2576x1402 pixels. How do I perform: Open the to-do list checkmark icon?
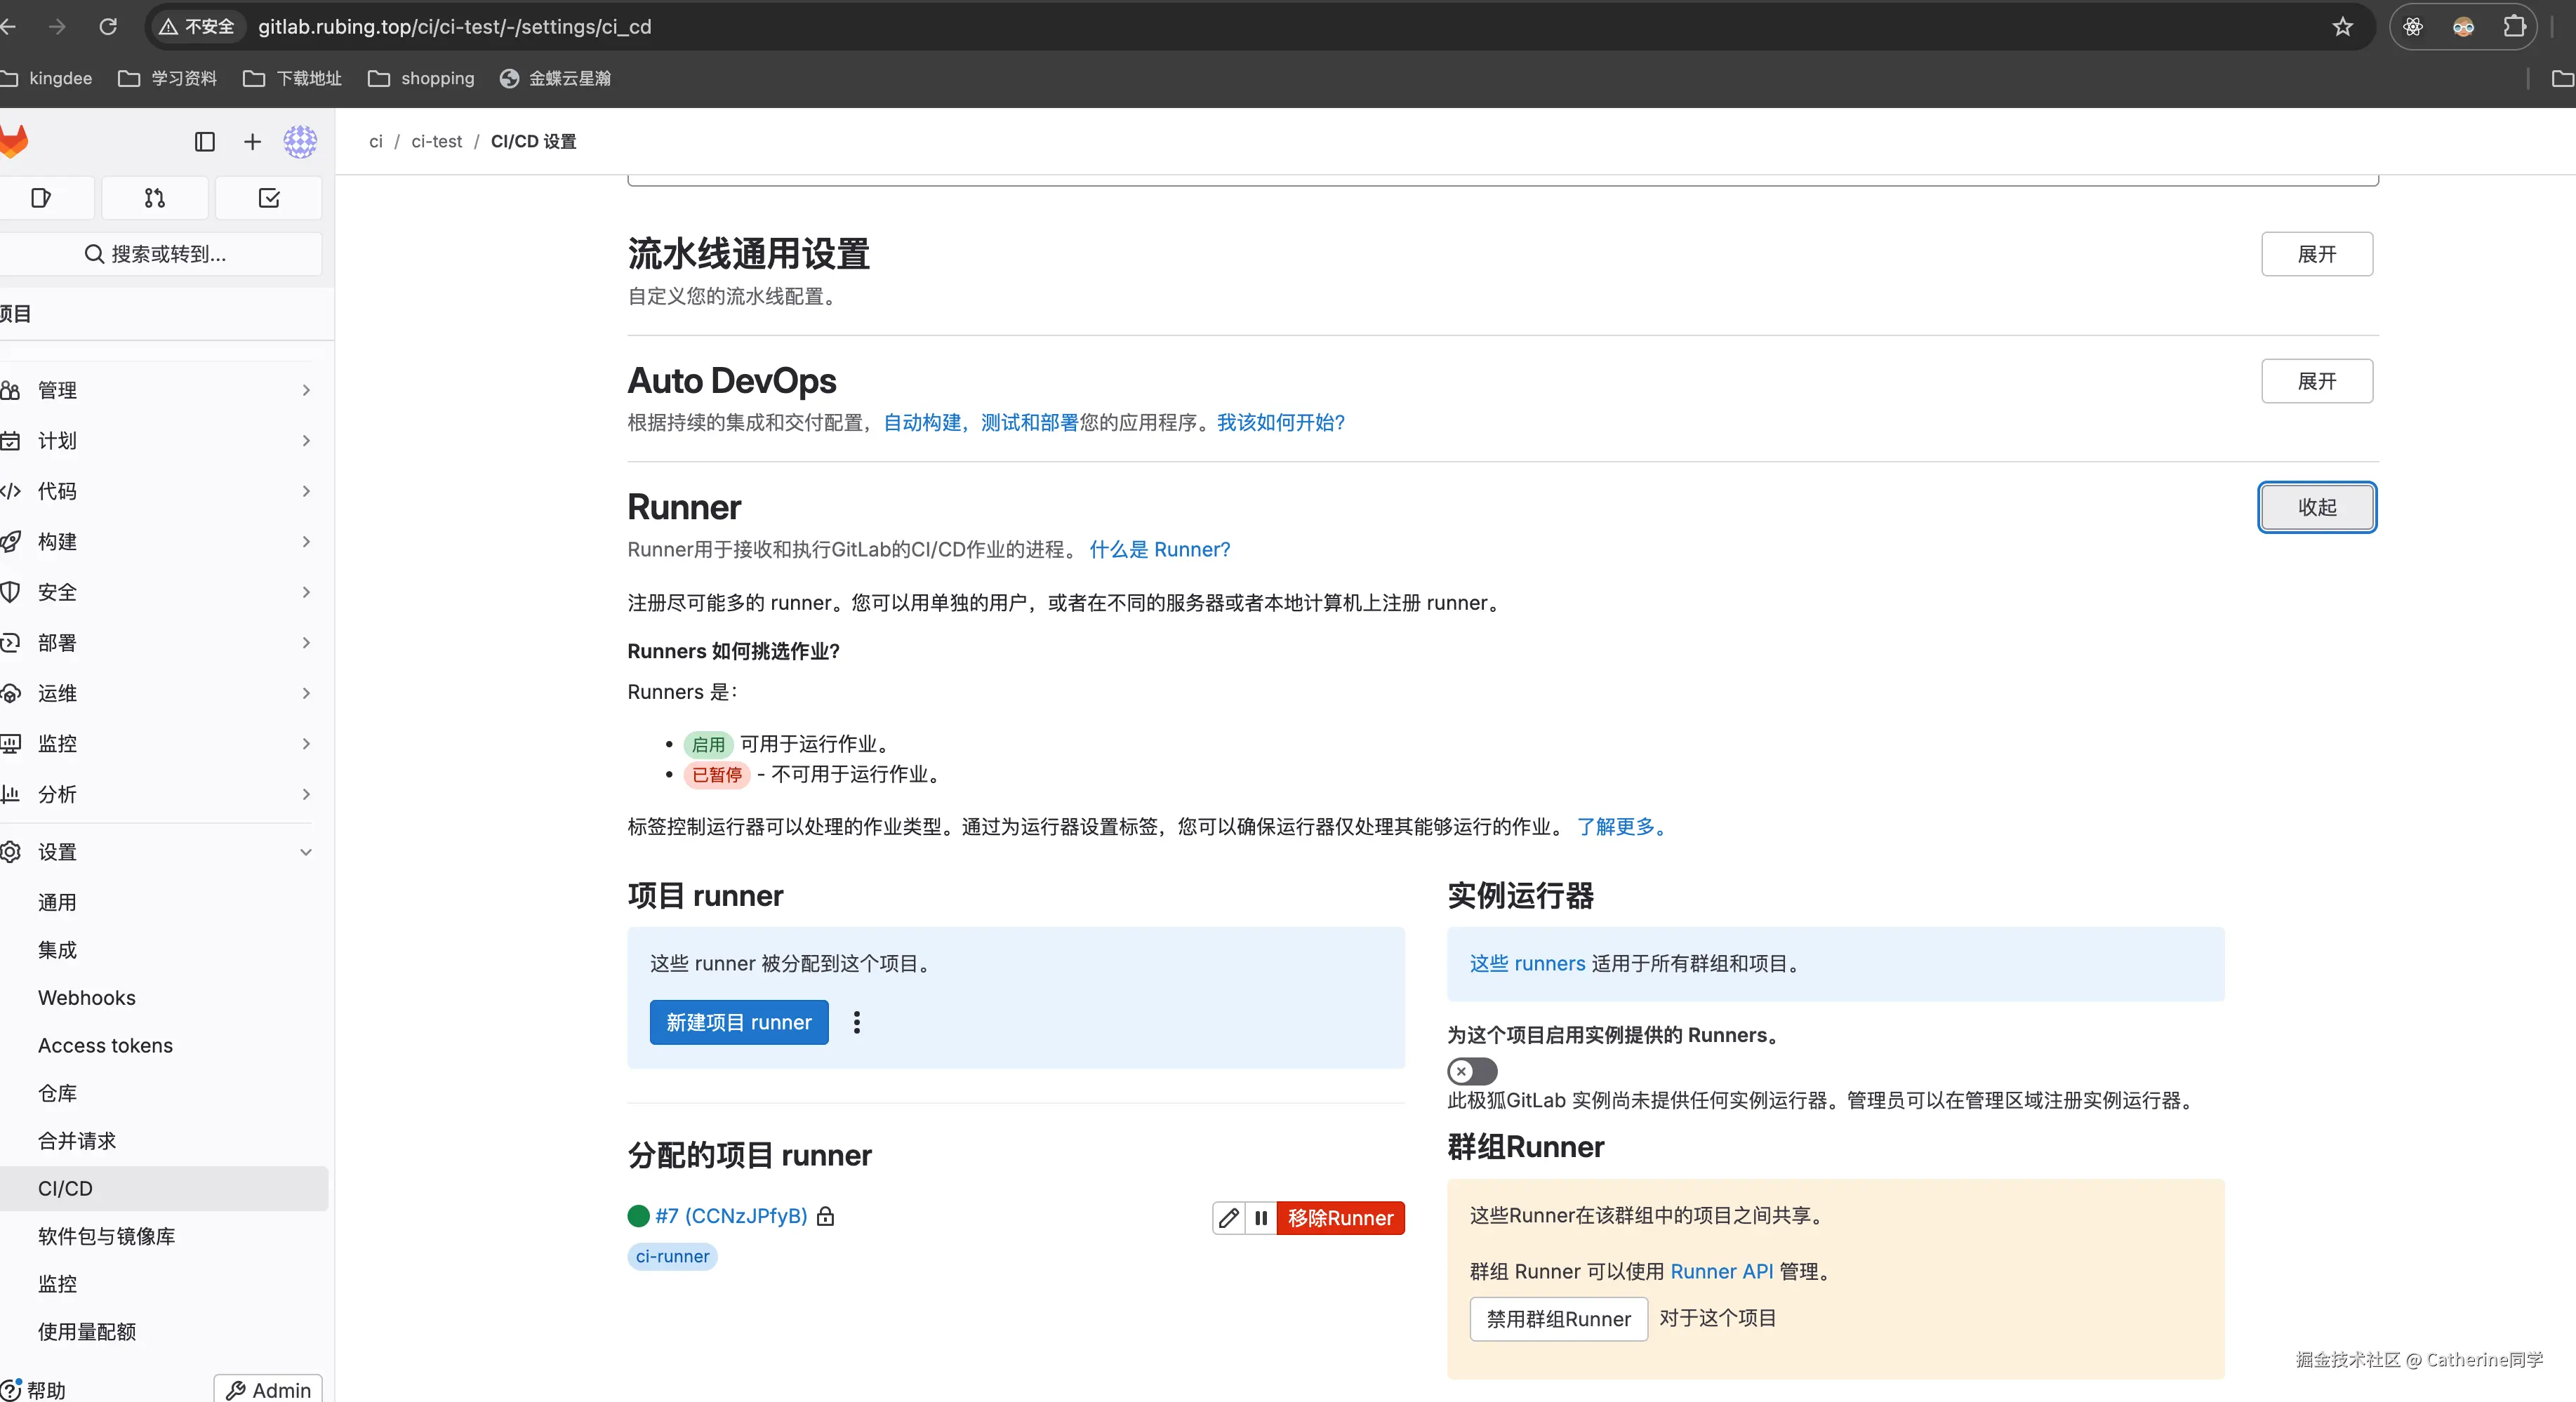[x=268, y=198]
